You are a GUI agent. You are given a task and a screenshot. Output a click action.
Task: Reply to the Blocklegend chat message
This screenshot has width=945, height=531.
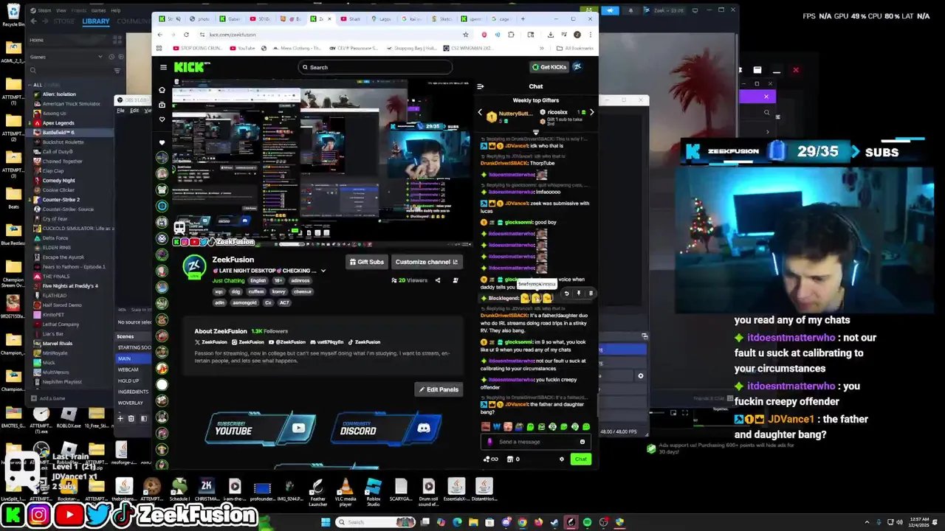[566, 294]
